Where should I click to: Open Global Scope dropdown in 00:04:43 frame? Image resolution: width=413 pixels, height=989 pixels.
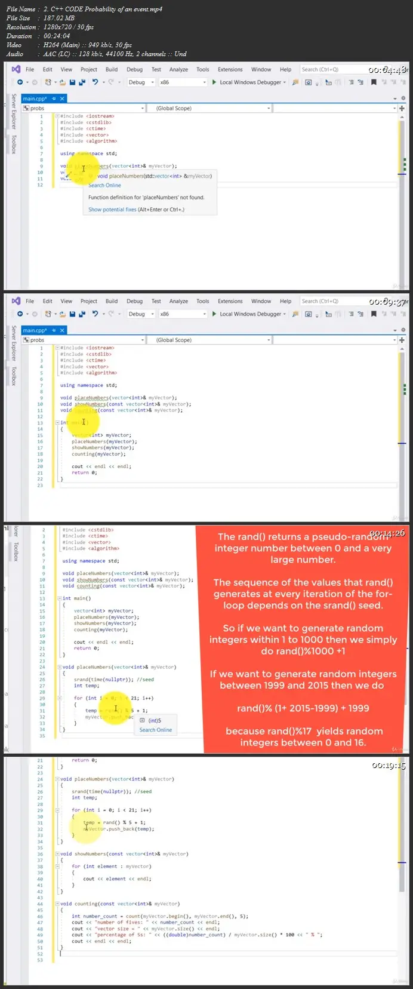click(x=209, y=108)
